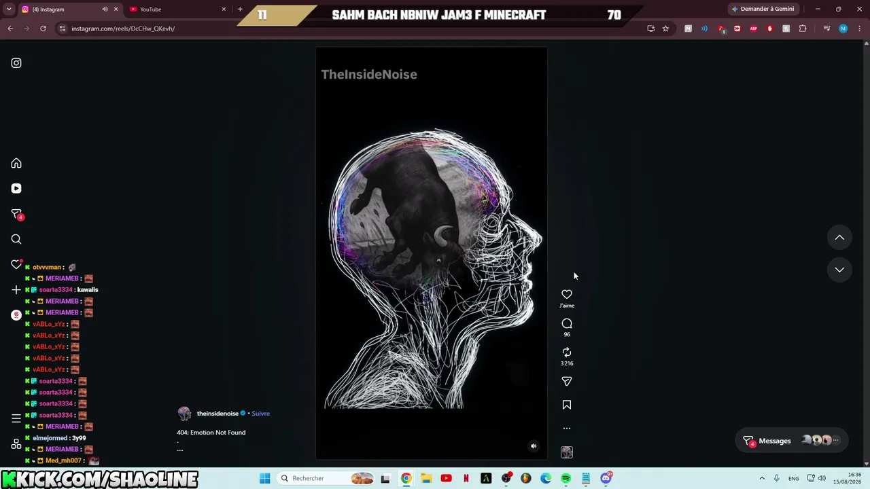The height and width of the screenshot is (489, 870).
Task: Open Task View on the taskbar
Action: click(x=385, y=478)
